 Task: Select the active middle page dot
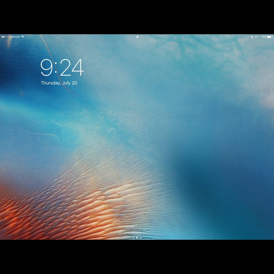tap(137, 238)
